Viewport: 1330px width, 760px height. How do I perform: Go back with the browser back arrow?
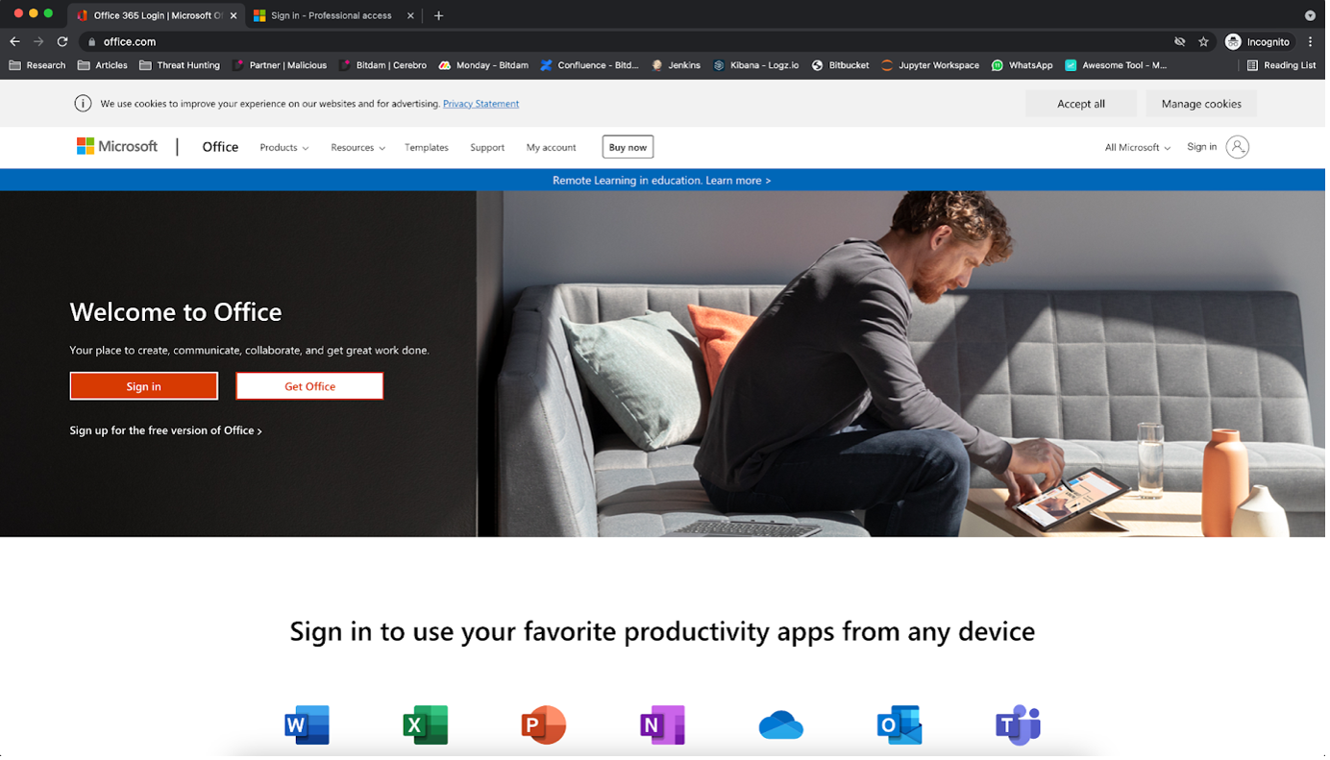(x=14, y=42)
